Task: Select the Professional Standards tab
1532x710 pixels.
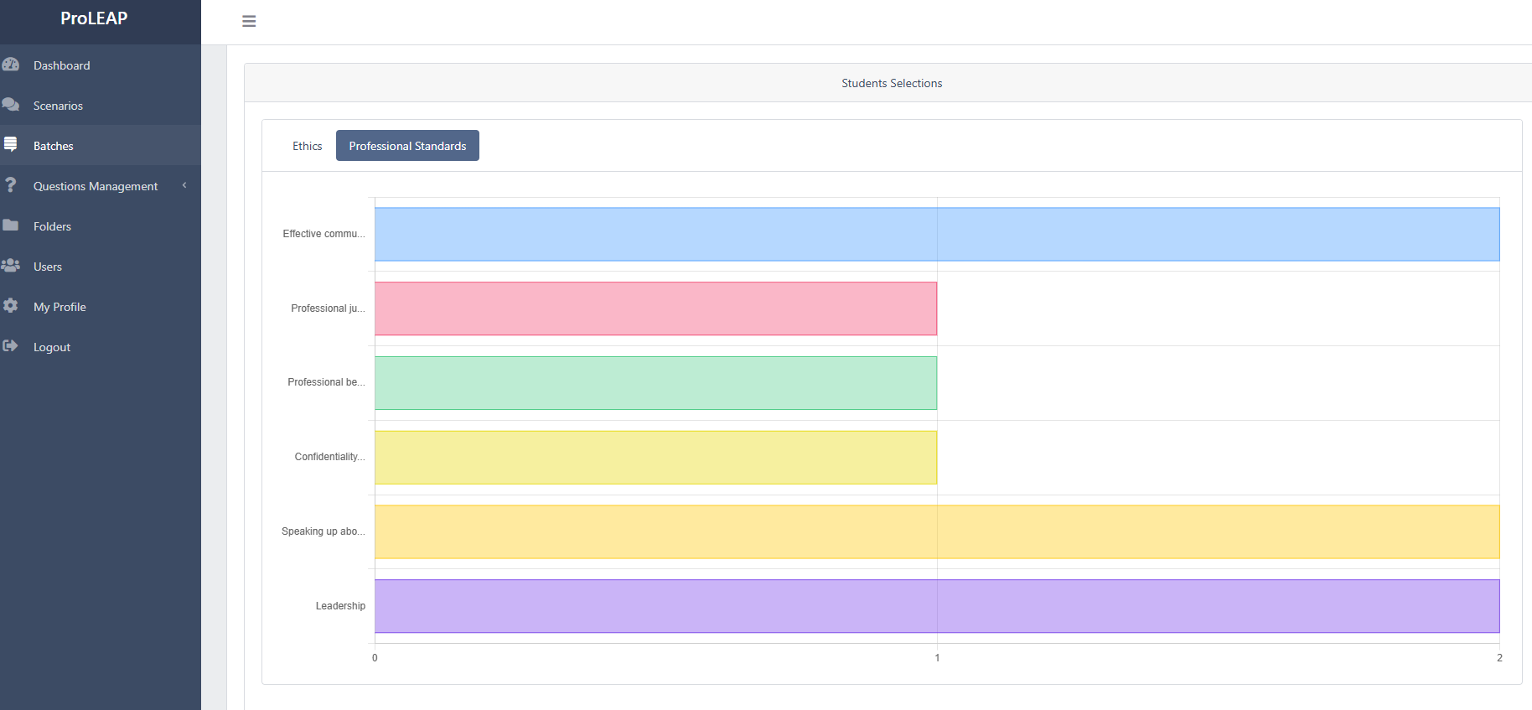Action: click(407, 146)
